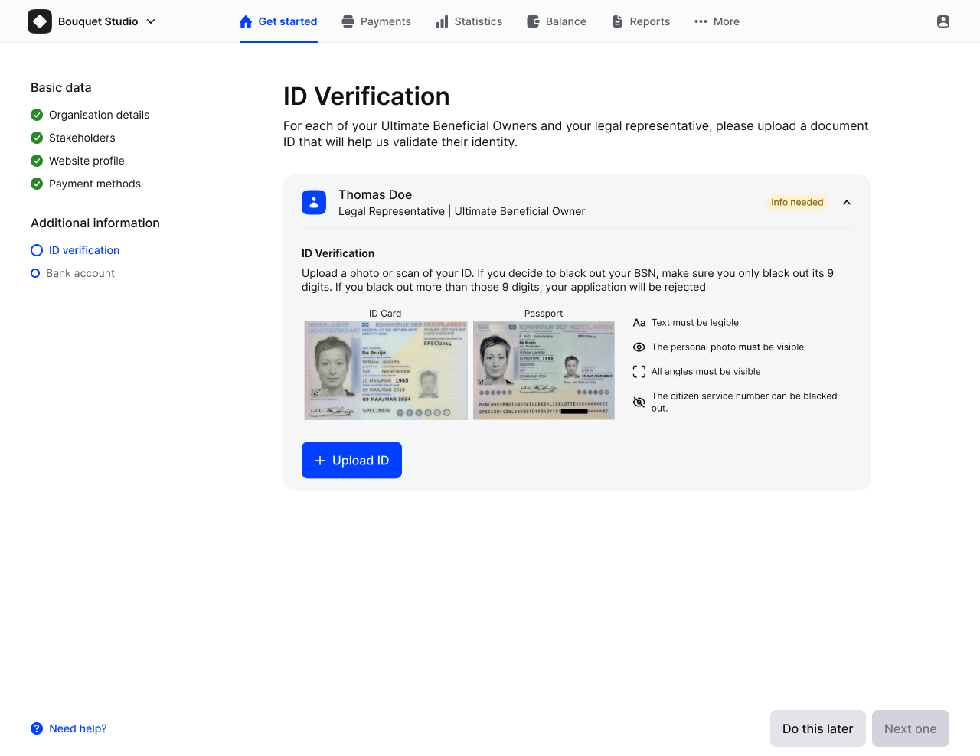
Task: Click the Upload ID button
Action: [x=351, y=460]
